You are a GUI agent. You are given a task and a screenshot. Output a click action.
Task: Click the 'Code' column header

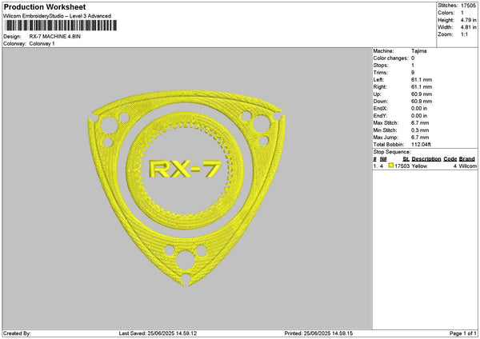click(x=450, y=159)
